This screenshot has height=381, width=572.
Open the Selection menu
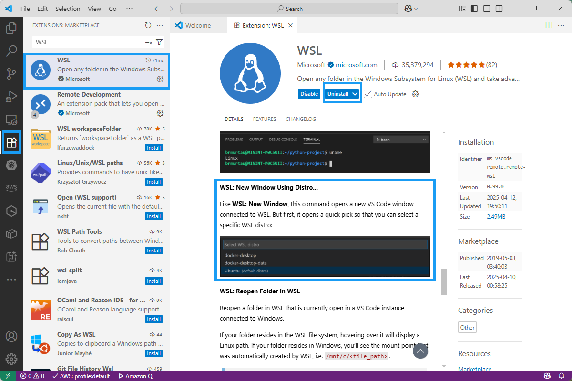(68, 9)
